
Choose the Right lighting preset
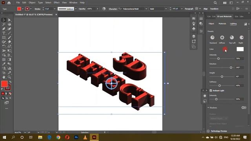[242, 38]
